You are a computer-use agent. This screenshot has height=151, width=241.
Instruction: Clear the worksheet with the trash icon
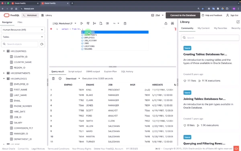pos(125,23)
